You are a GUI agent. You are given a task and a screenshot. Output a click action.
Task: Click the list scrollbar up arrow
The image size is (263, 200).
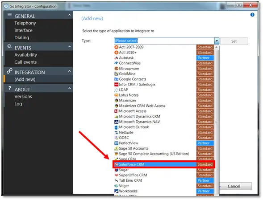[217, 47]
